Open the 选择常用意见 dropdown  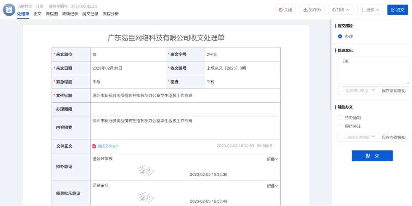tap(358, 91)
